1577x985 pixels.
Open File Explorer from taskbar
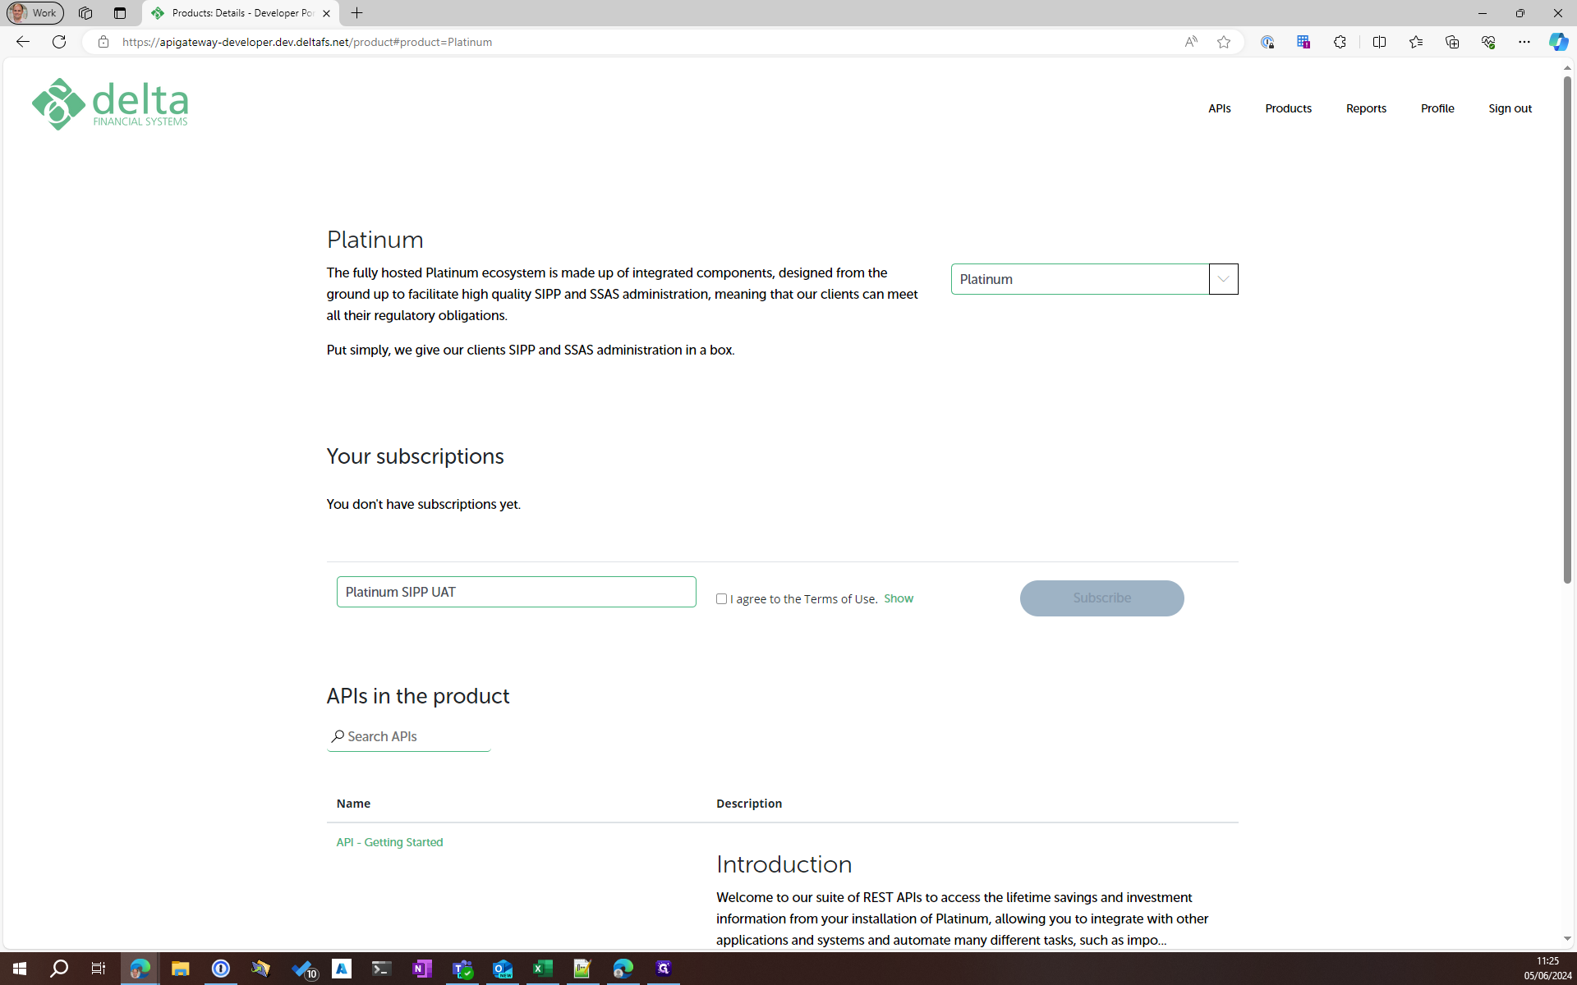pyautogui.click(x=180, y=969)
